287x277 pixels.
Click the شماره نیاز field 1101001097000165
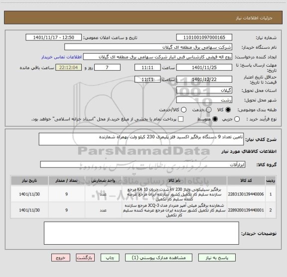click(204, 37)
